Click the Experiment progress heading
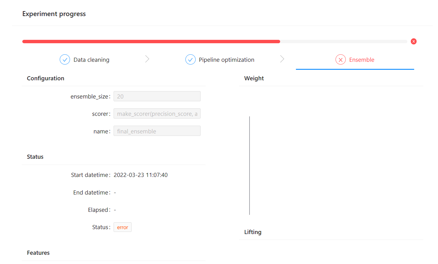The image size is (438, 264). (54, 14)
